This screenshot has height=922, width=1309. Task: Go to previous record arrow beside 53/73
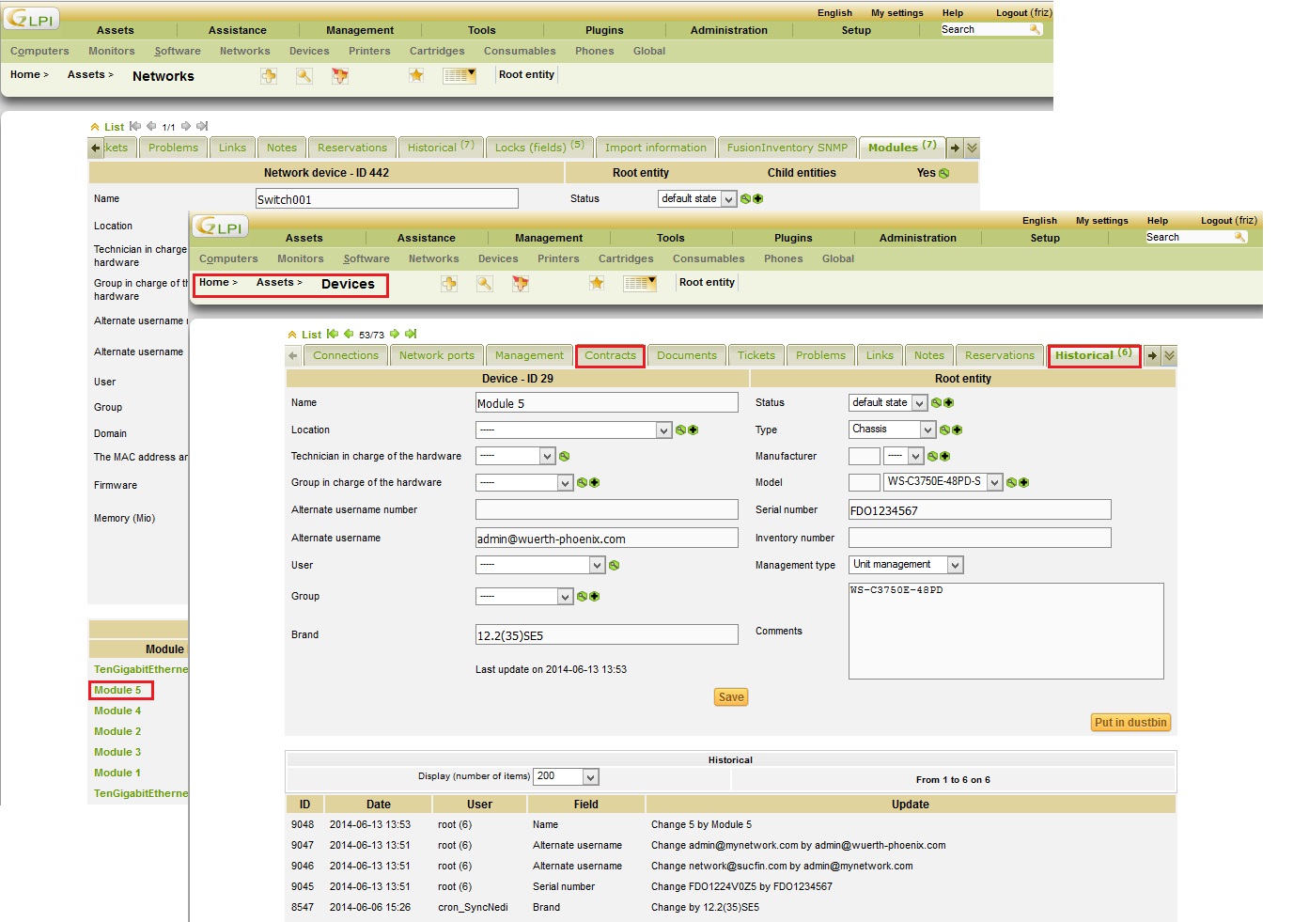point(349,334)
